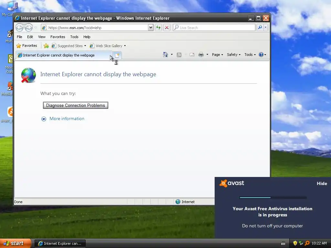The width and height of the screenshot is (331, 248).
Task: Open the File menu
Action: coord(19,37)
